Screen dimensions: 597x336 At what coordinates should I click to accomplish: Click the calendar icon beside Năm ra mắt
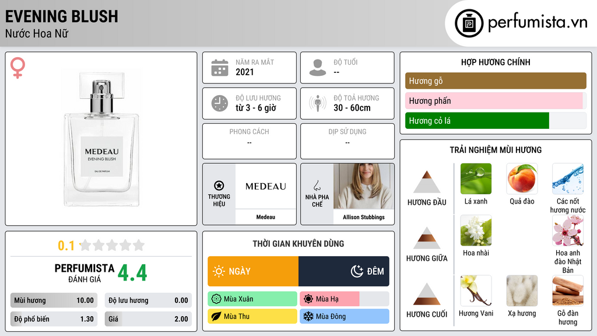pyautogui.click(x=220, y=68)
